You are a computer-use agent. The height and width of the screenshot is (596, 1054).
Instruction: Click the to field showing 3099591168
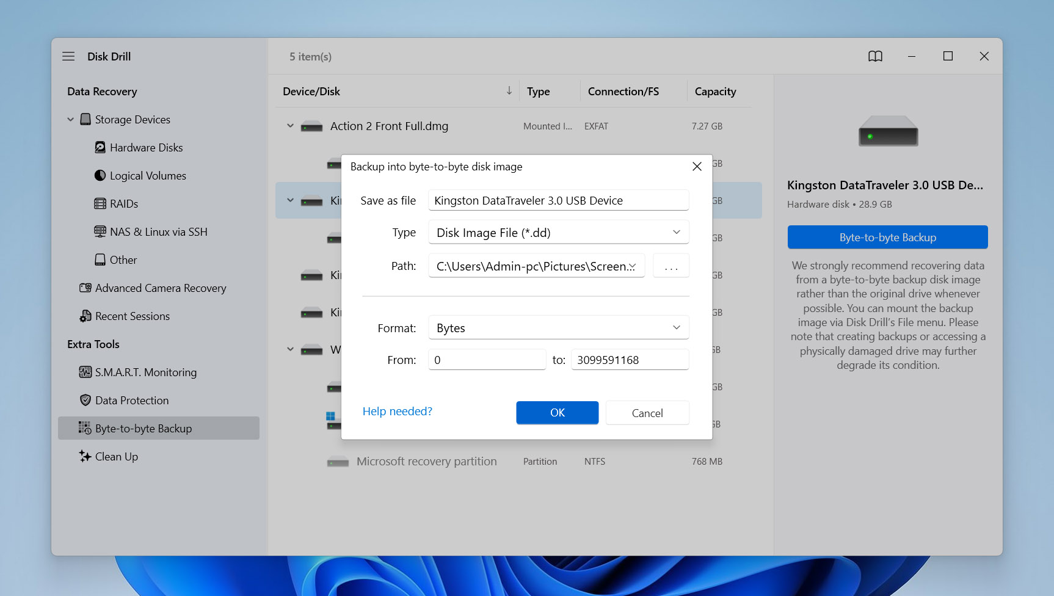click(x=630, y=360)
